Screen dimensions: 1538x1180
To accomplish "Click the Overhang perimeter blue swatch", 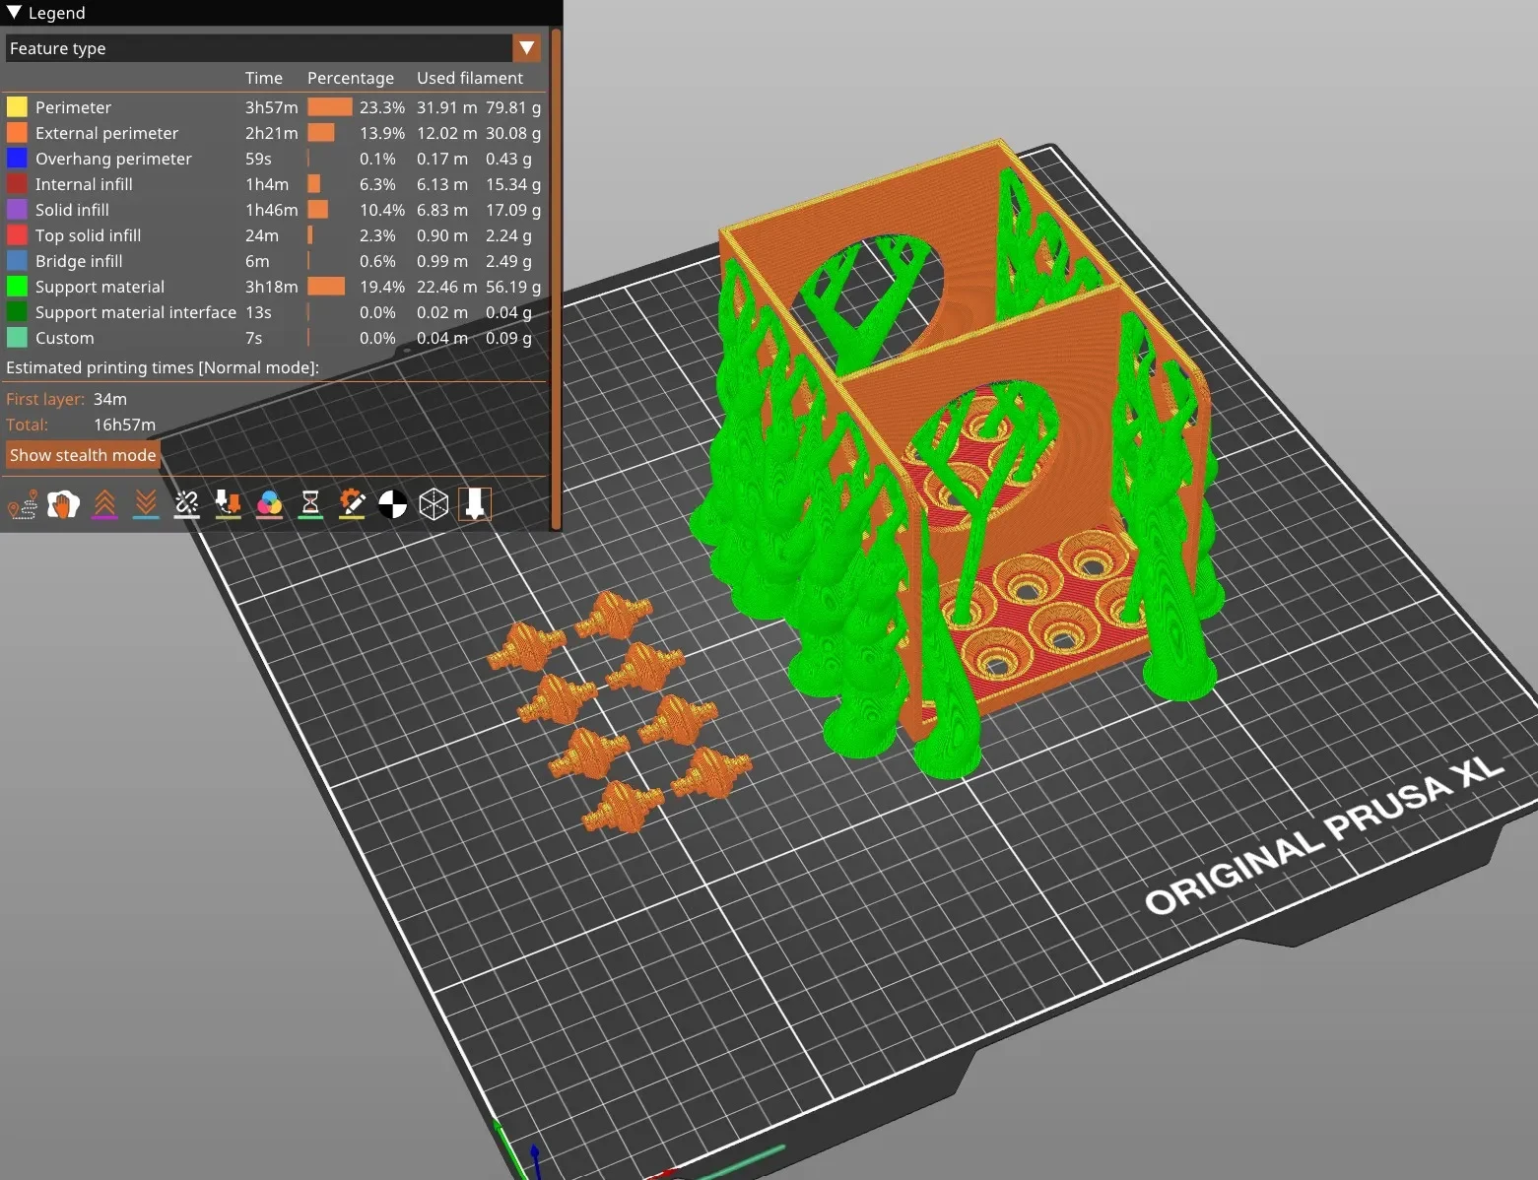I will (17, 158).
